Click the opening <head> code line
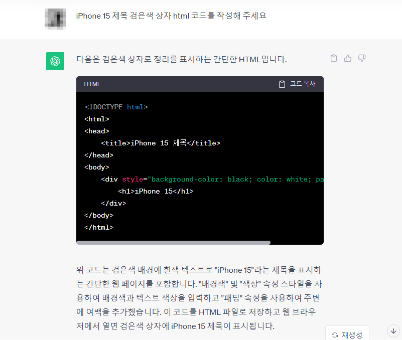 [97, 131]
